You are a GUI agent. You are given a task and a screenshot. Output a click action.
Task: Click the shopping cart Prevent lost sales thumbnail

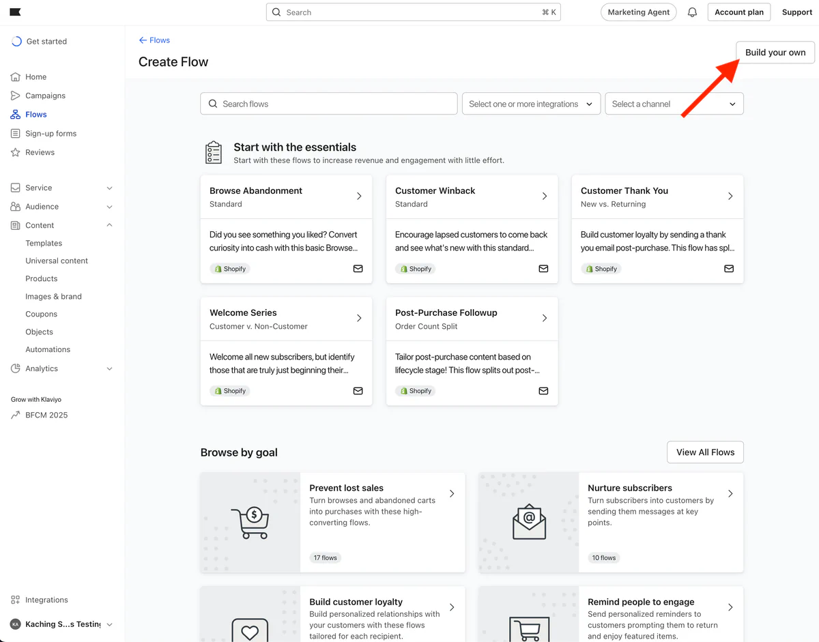[x=250, y=523]
